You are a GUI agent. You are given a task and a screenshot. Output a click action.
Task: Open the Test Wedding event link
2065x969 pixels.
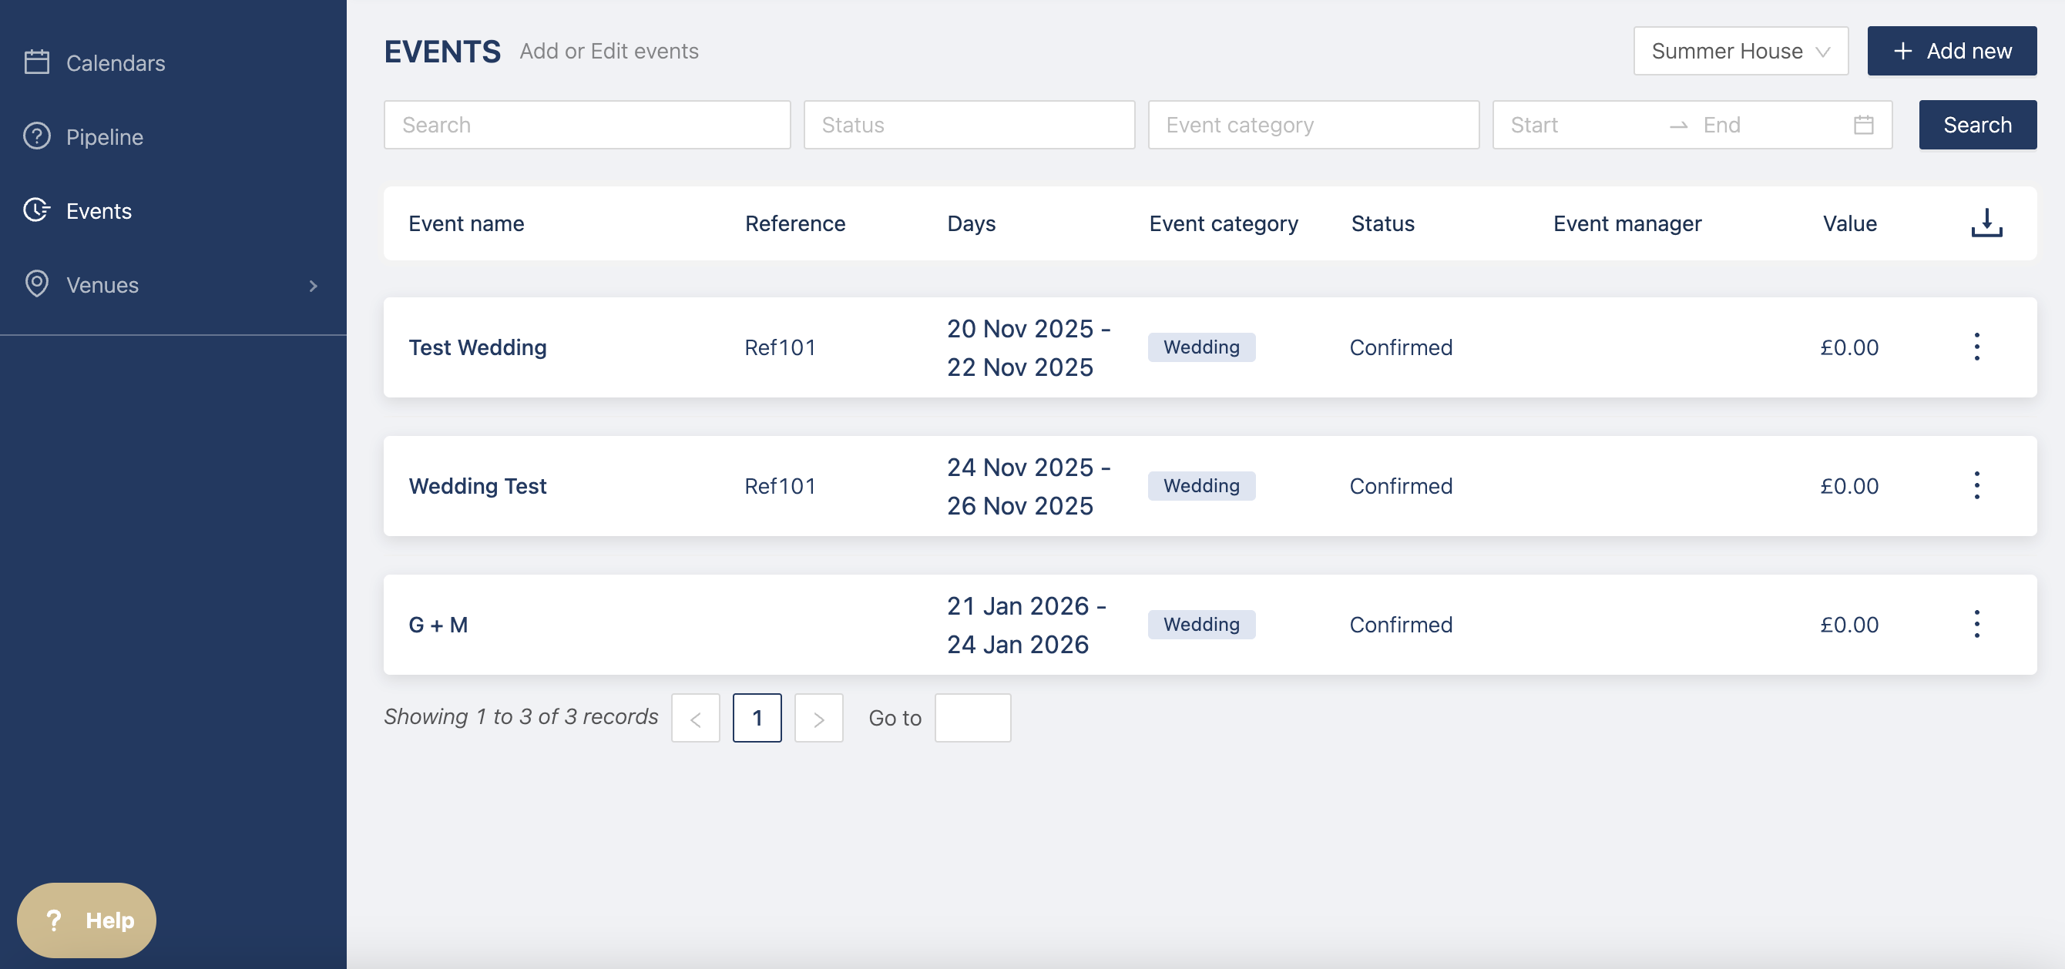pos(477,347)
